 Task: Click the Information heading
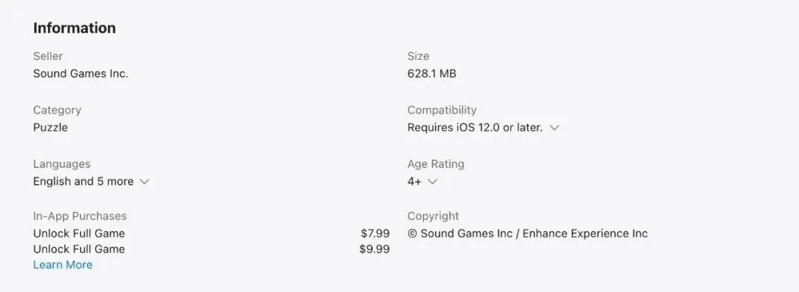click(75, 27)
